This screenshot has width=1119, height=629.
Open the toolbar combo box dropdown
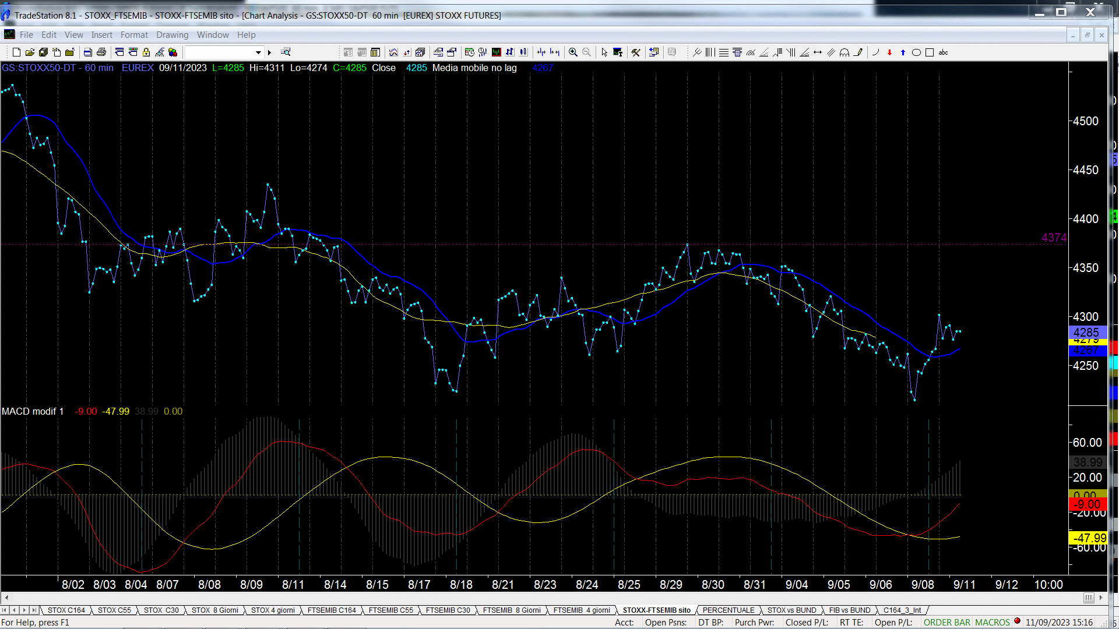[x=258, y=52]
